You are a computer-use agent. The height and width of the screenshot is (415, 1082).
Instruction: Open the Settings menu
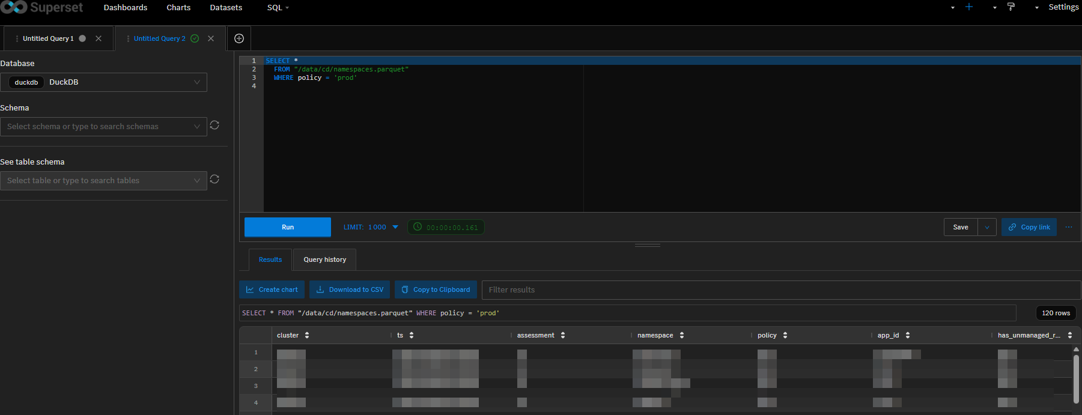[x=1063, y=7]
